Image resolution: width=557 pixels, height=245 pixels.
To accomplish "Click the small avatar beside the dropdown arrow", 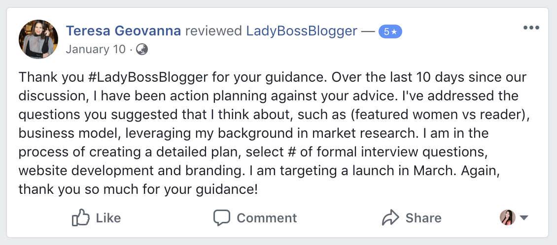I will (508, 217).
